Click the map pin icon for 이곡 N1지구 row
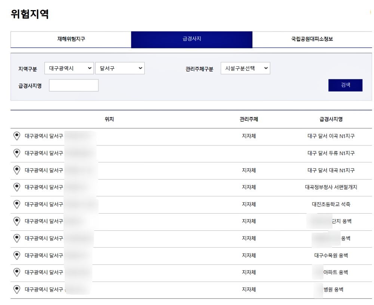 click(16, 136)
